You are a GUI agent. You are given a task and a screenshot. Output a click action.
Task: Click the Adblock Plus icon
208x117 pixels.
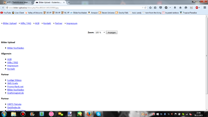click(x=197, y=8)
